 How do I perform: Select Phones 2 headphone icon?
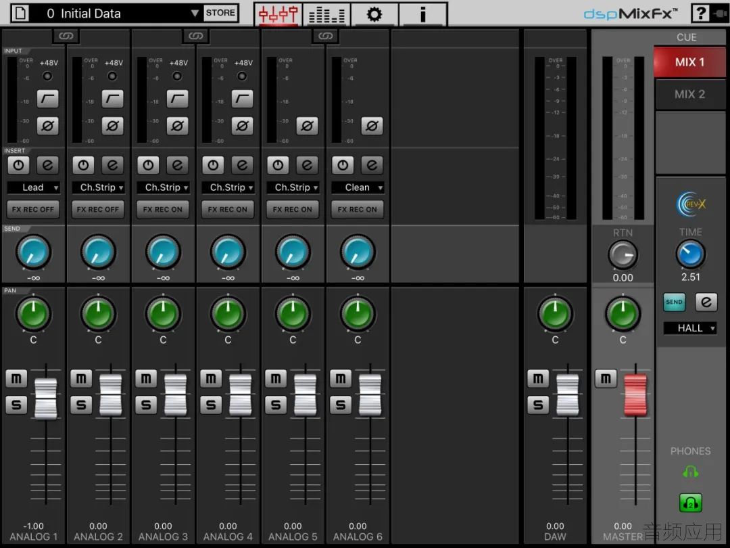(690, 503)
